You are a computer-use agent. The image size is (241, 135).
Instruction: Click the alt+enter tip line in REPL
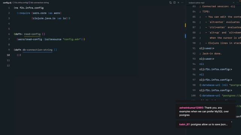click(220, 22)
